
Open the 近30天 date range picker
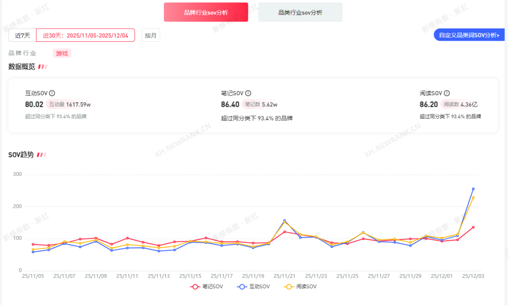coord(85,35)
